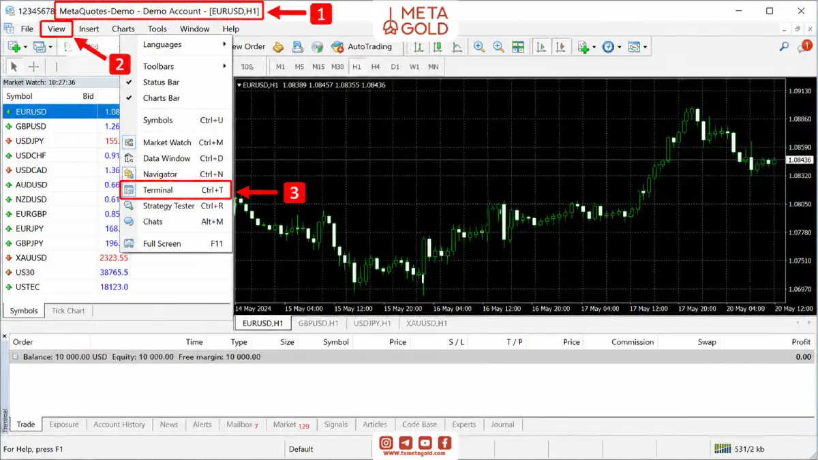The width and height of the screenshot is (818, 460).
Task: Toggle Charts Bar in View menu
Action: coord(177,97)
